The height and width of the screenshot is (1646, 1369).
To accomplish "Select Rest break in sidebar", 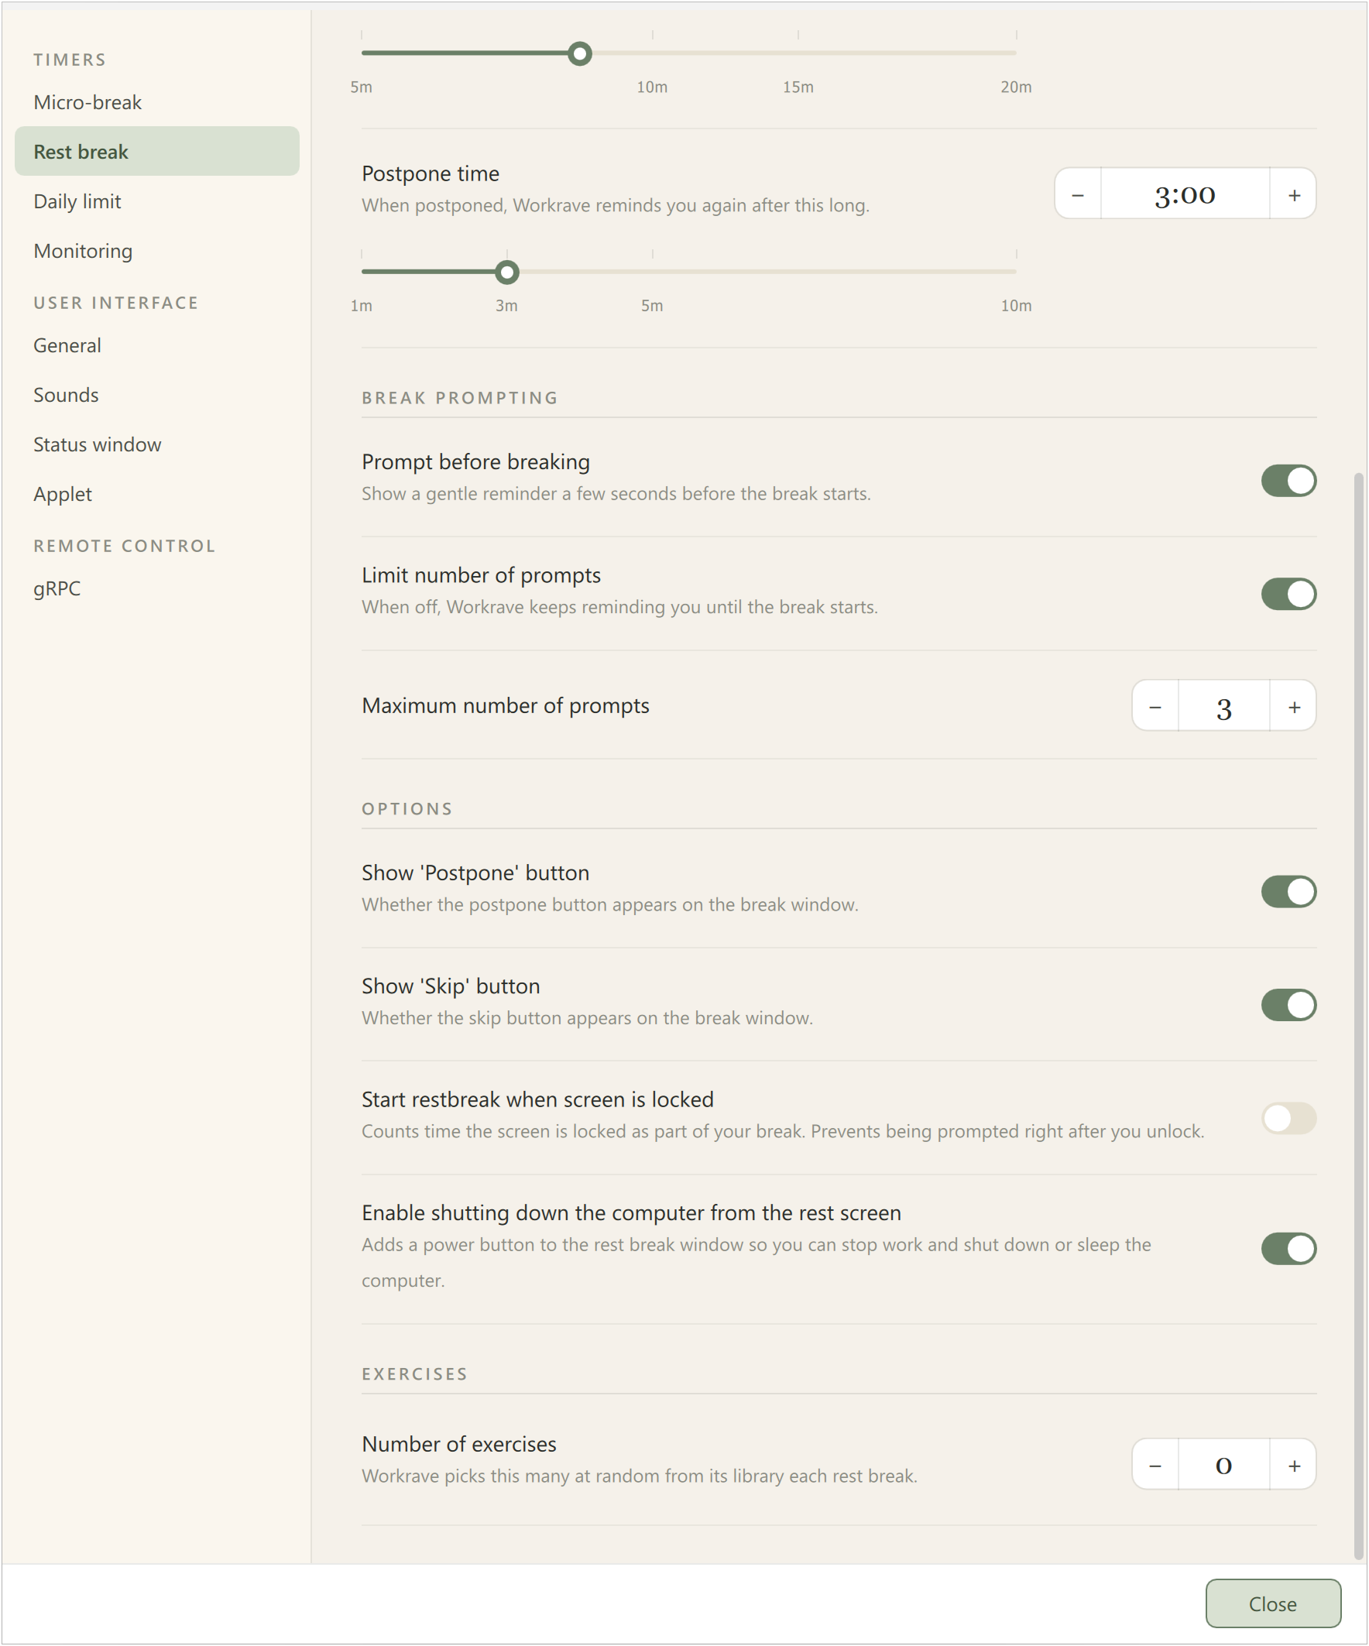I will coord(157,151).
